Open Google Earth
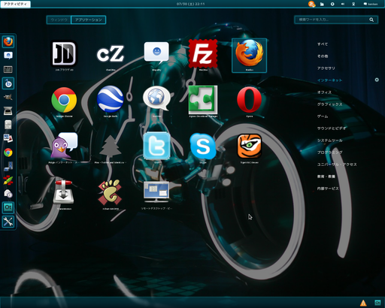The image size is (385, 308). coord(111,99)
